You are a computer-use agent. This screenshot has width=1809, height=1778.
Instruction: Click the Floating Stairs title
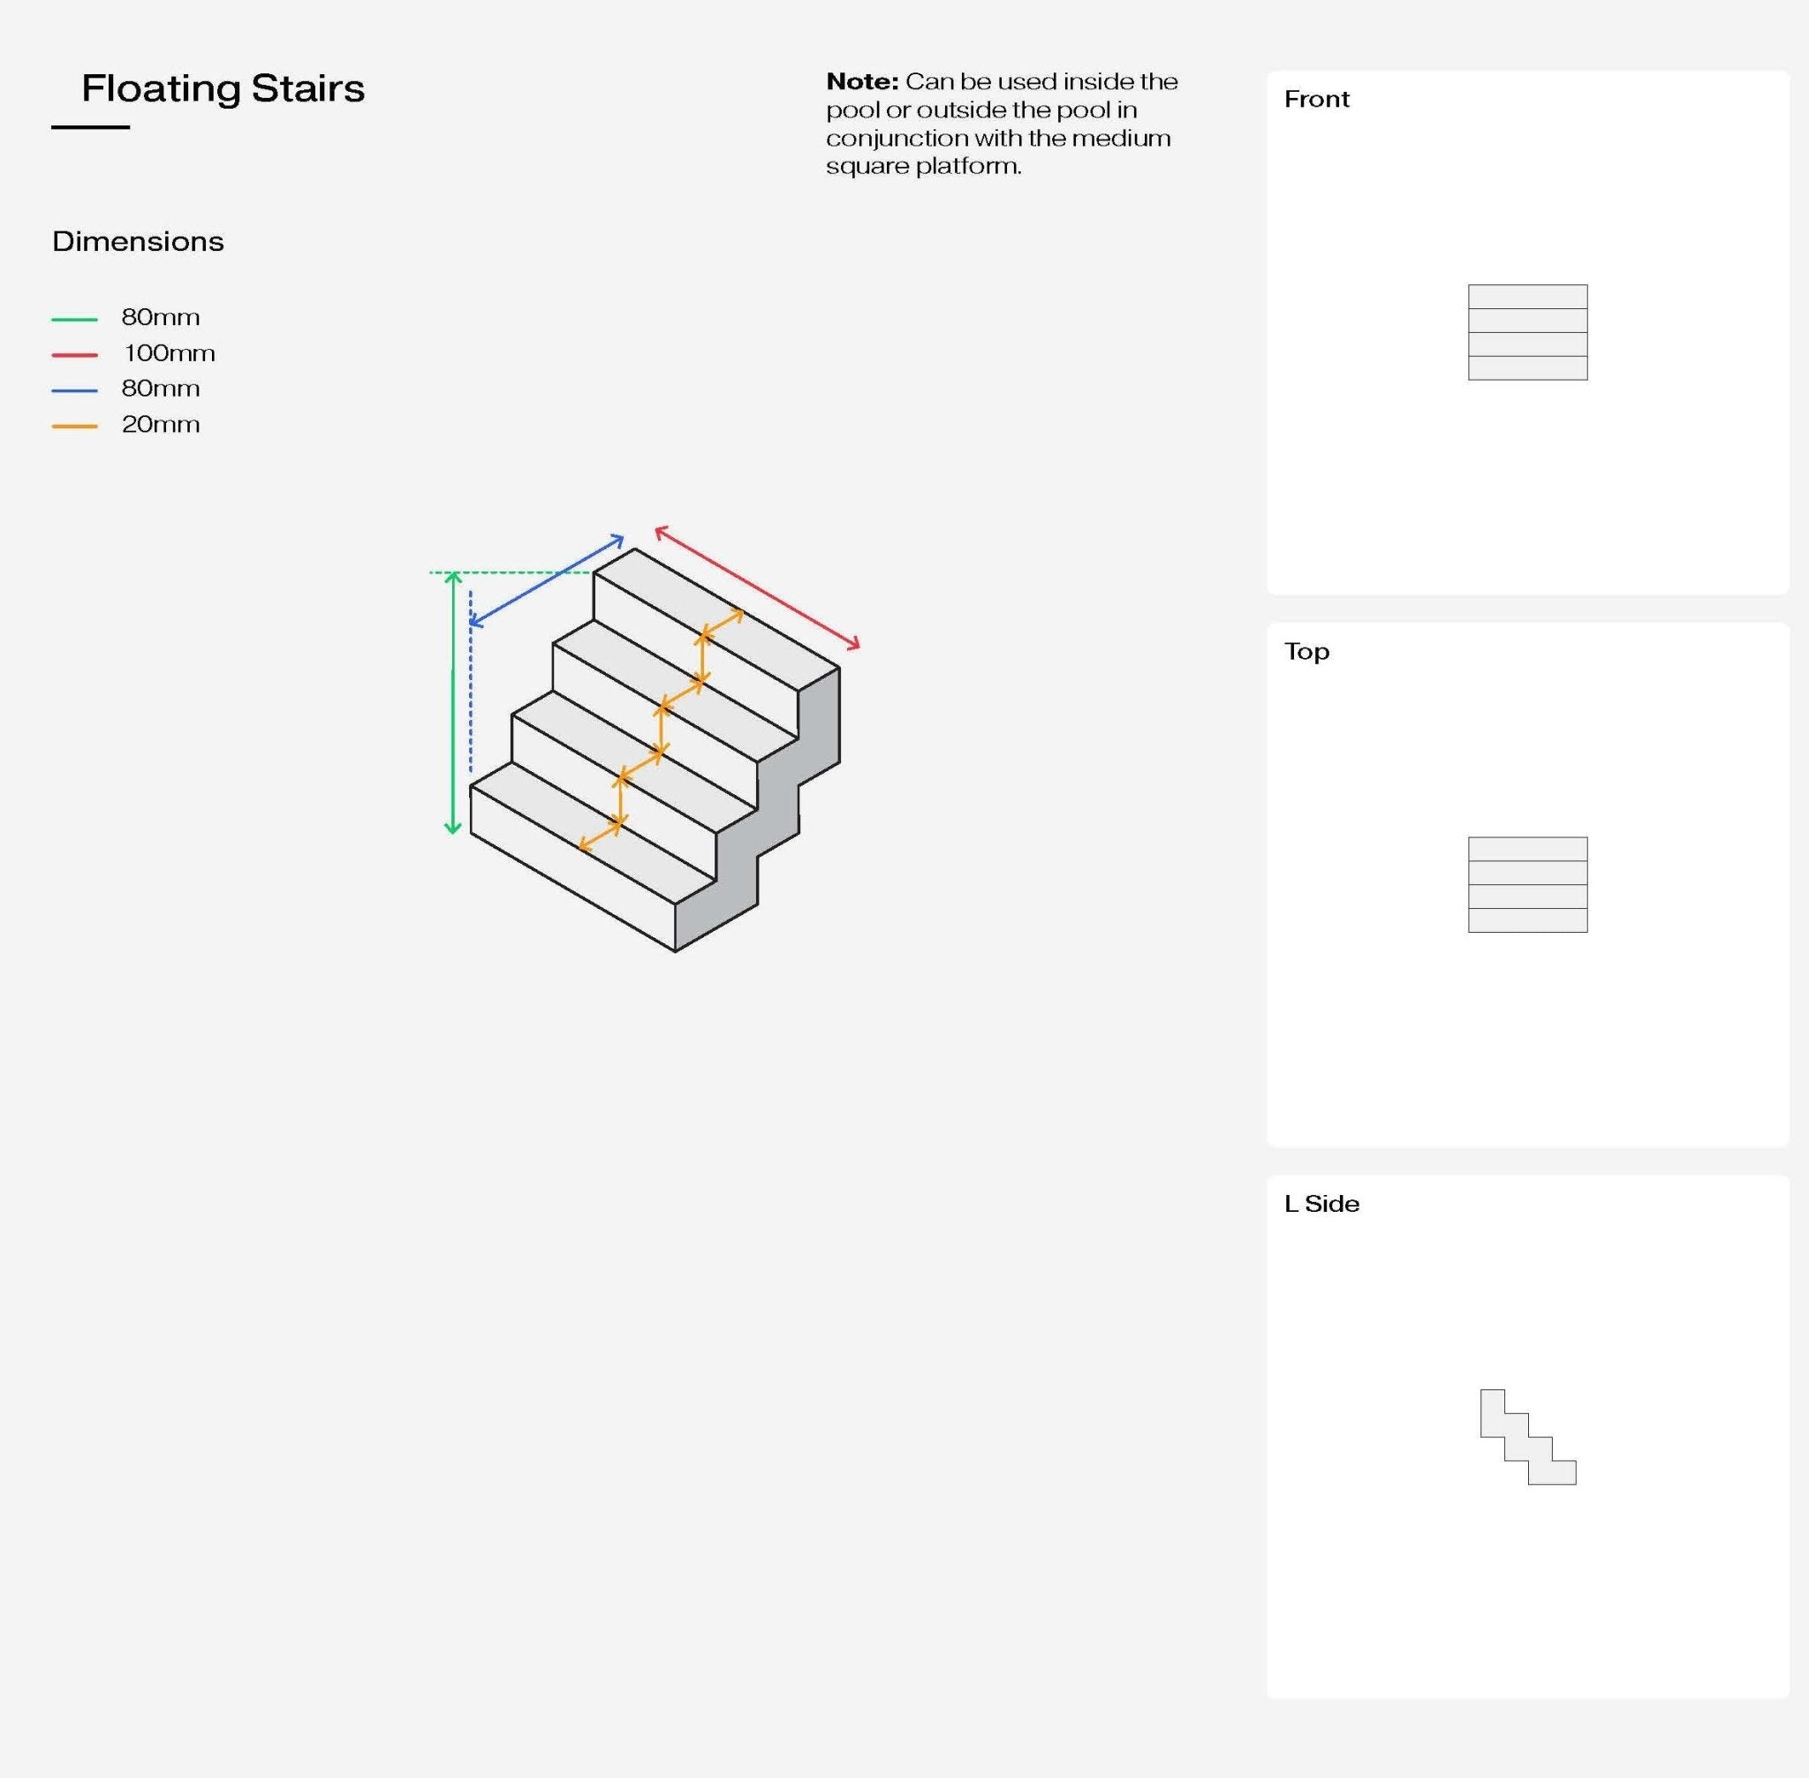(223, 88)
